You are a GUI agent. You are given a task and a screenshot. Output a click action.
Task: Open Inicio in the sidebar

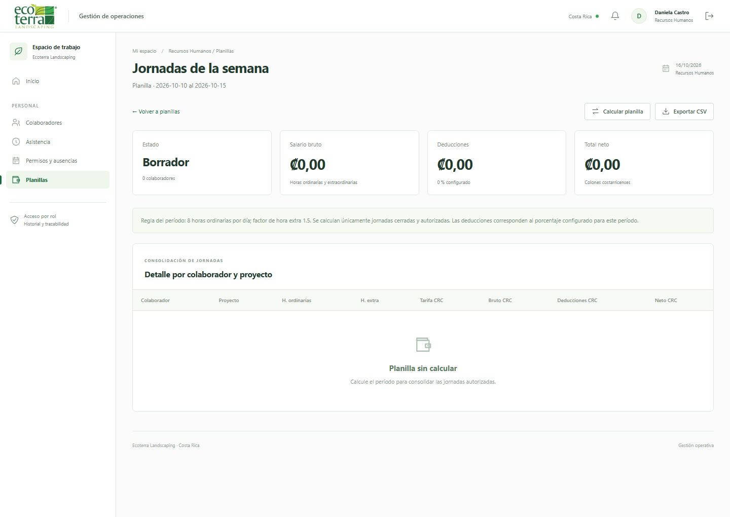pyautogui.click(x=58, y=81)
